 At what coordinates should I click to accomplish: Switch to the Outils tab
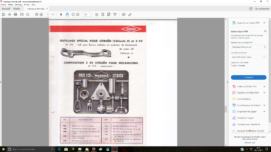pyautogui.click(x=17, y=9)
